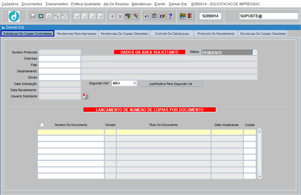Click the small icon left of Denver Erp title
301x195 pixels.
(x=3, y=27)
